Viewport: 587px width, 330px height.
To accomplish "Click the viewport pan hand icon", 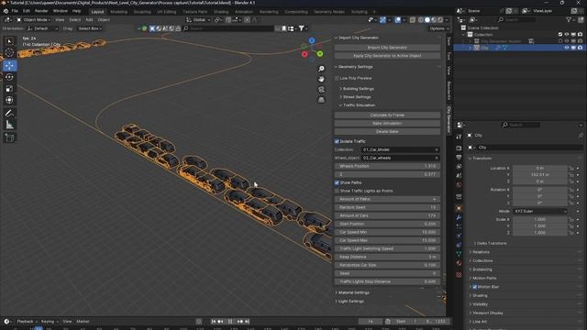I will [321, 79].
